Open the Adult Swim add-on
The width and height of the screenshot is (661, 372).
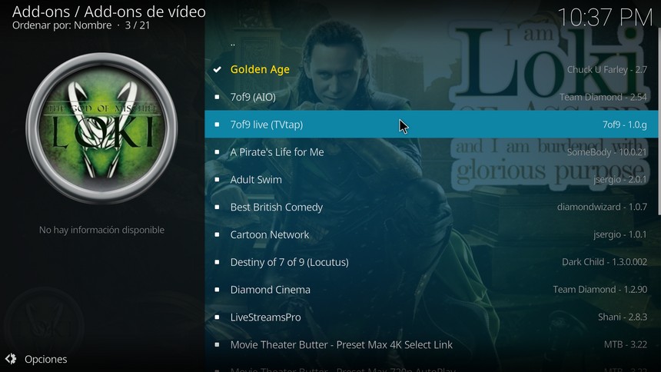[431, 179]
